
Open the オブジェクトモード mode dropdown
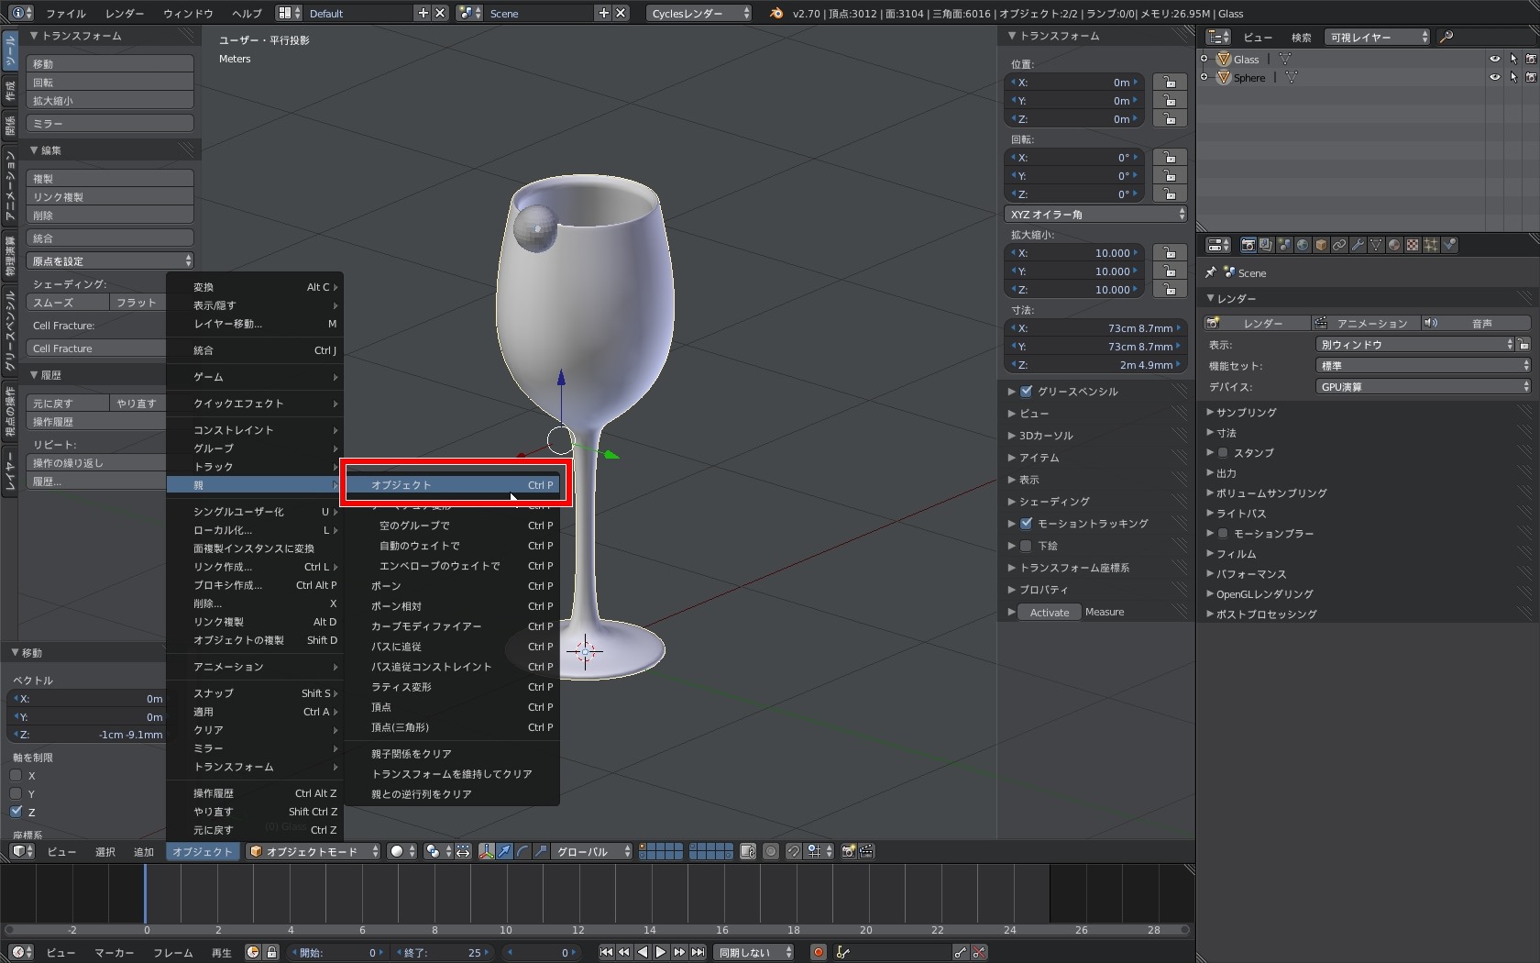[x=313, y=851]
